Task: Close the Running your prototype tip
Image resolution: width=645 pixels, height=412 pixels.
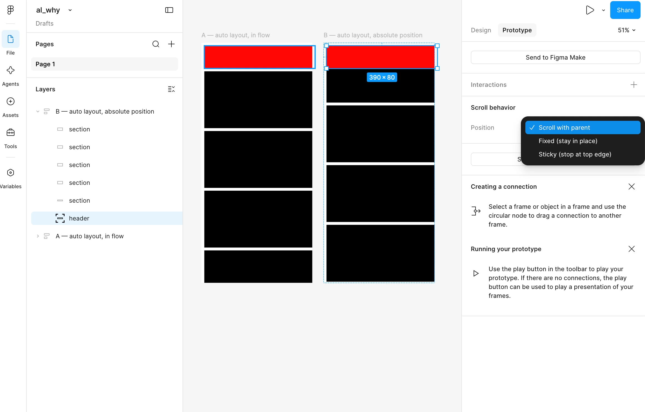Action: click(632, 249)
